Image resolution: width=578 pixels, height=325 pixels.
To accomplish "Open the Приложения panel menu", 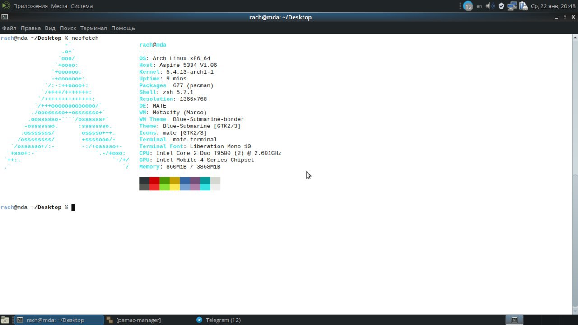I will click(30, 6).
